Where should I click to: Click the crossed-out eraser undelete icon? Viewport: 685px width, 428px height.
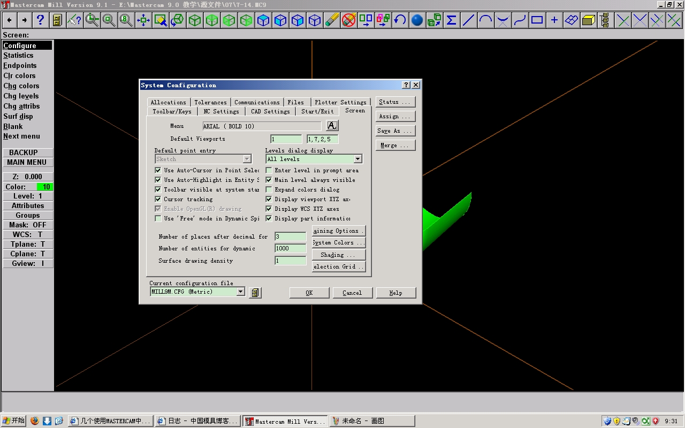point(349,20)
